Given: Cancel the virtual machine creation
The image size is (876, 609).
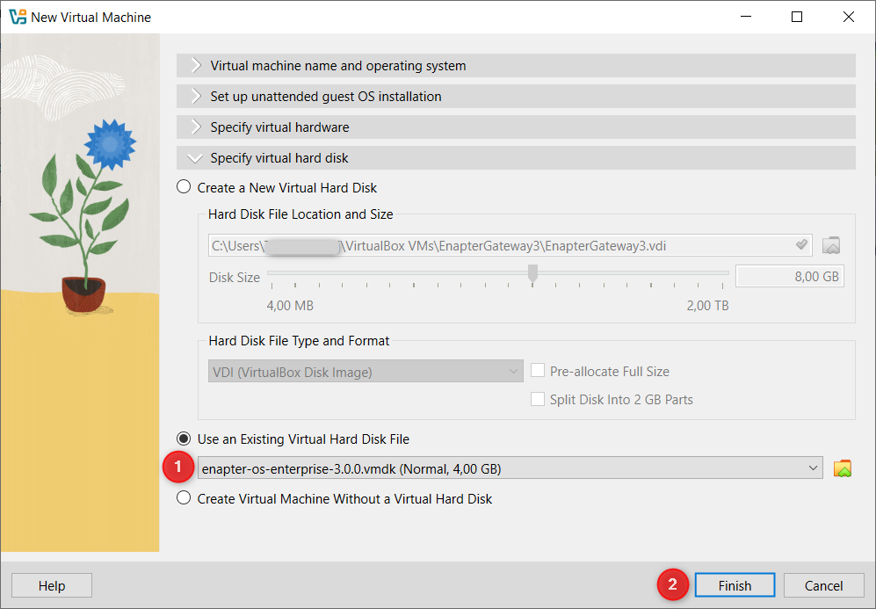Looking at the screenshot, I should [x=822, y=585].
